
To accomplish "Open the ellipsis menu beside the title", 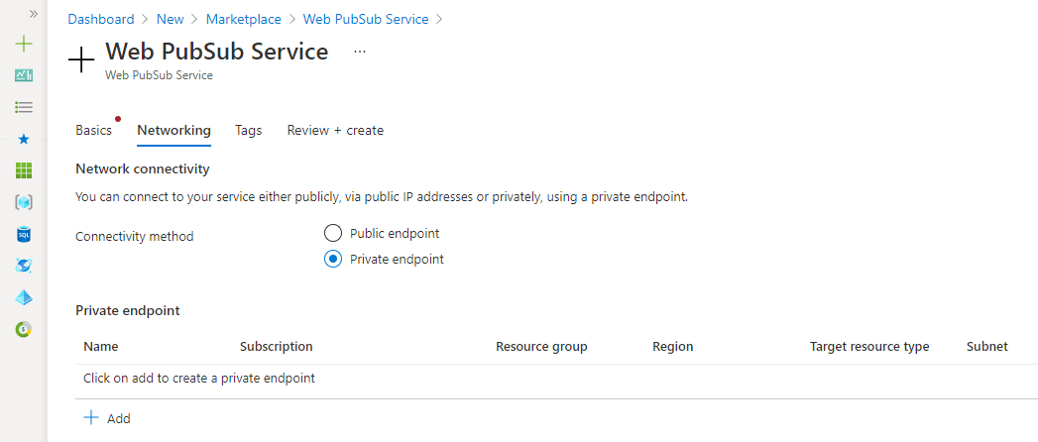I will click(360, 51).
